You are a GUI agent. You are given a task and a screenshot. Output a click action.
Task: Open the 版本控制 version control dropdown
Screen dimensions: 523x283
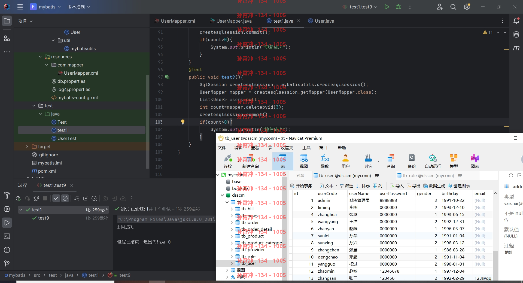tap(78, 7)
